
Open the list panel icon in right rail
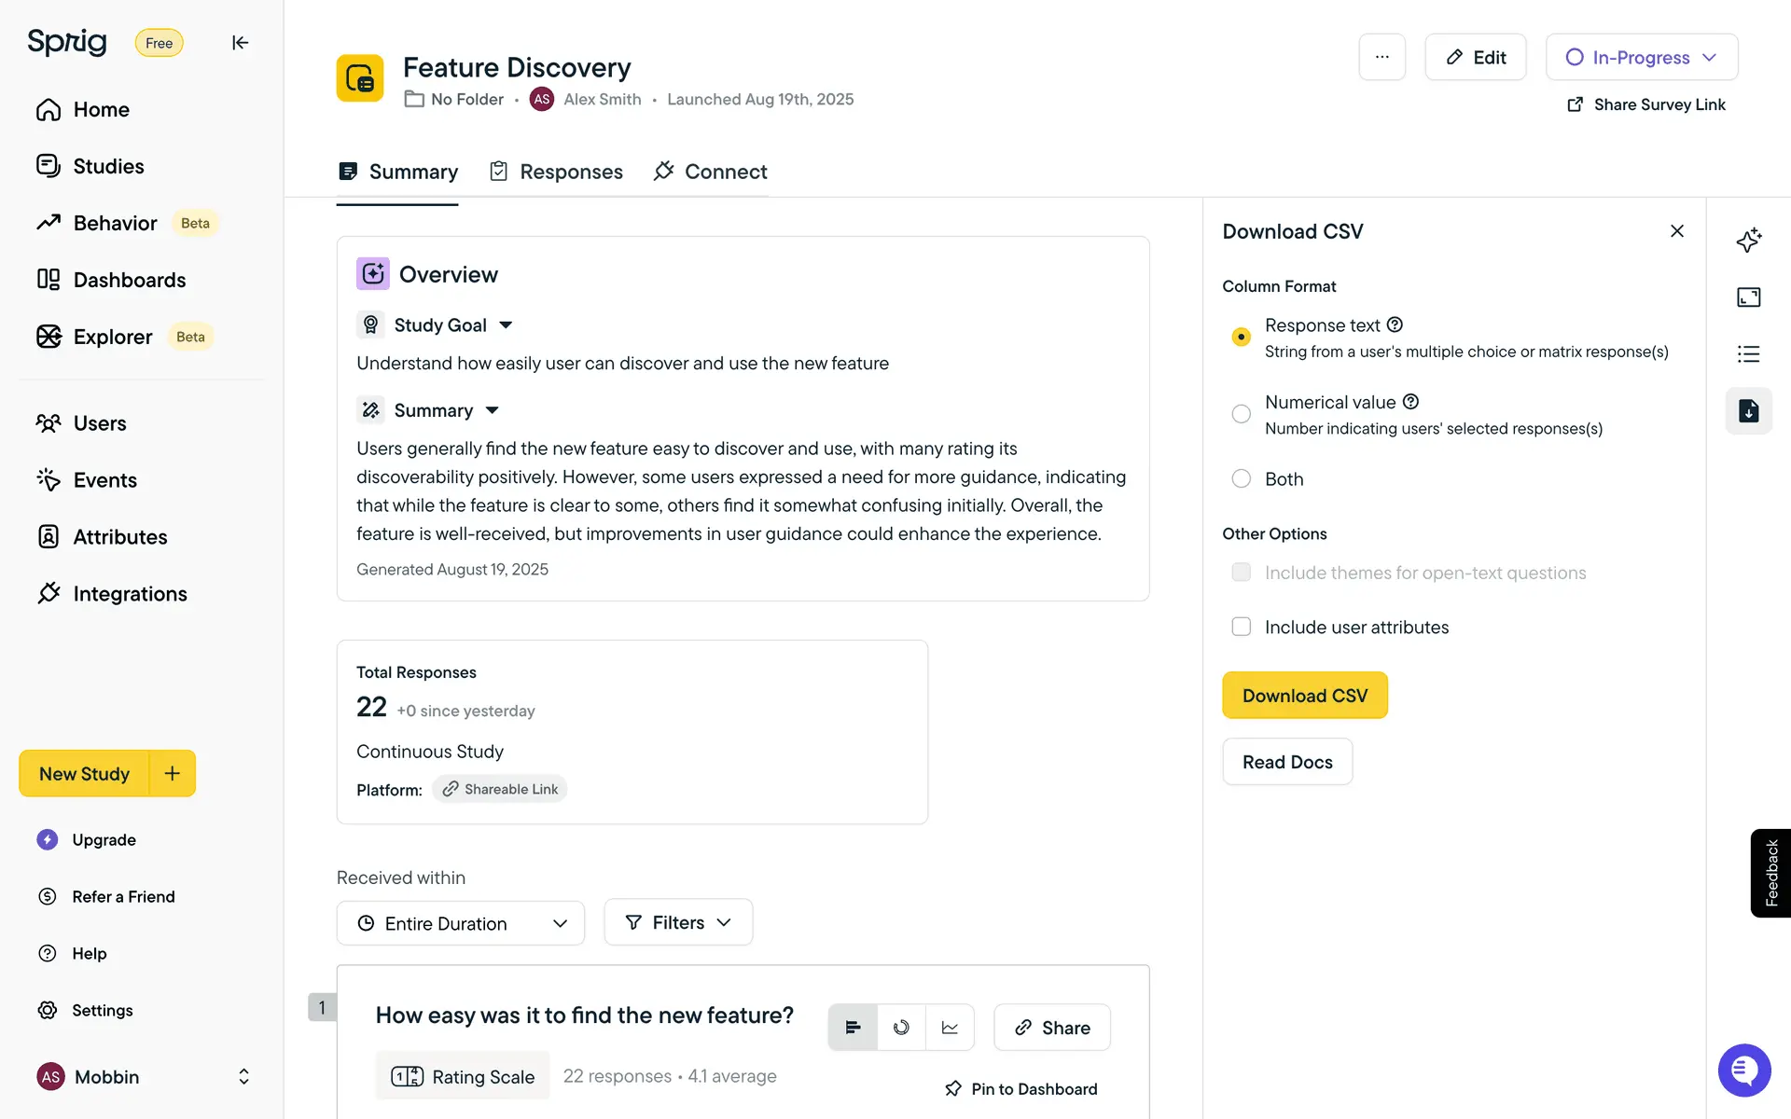pos(1748,354)
